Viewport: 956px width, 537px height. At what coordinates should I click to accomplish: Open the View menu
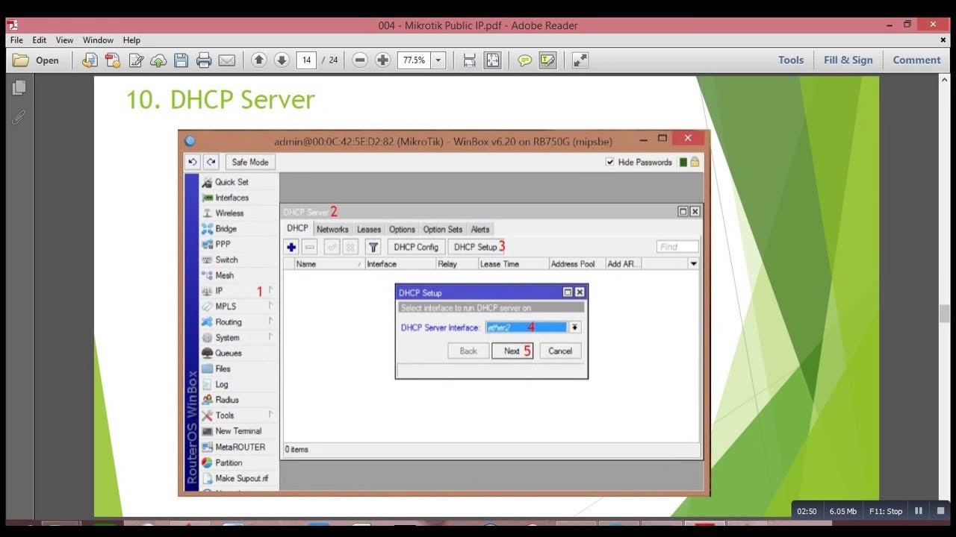pos(64,40)
